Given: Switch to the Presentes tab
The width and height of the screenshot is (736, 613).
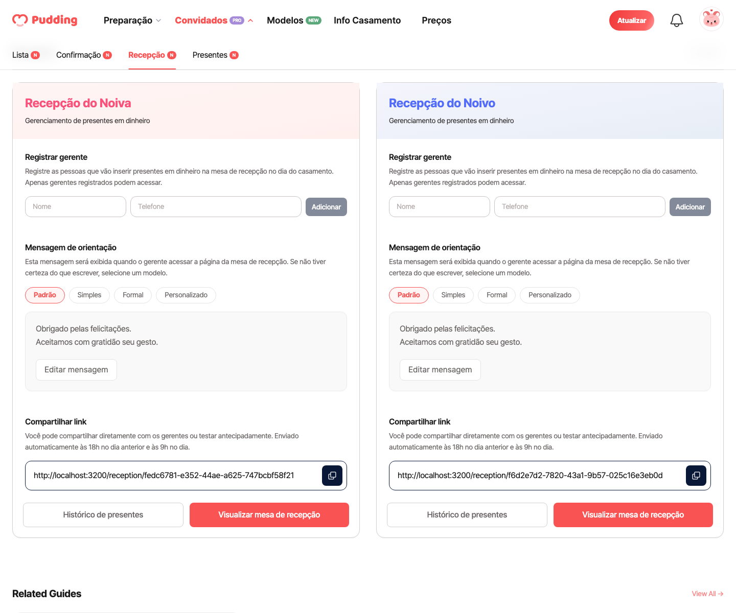Looking at the screenshot, I should click(215, 55).
